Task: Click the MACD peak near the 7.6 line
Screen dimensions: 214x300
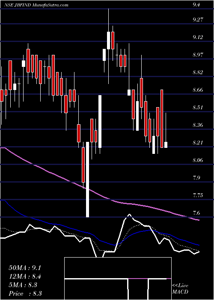Action: pyautogui.click(x=129, y=215)
